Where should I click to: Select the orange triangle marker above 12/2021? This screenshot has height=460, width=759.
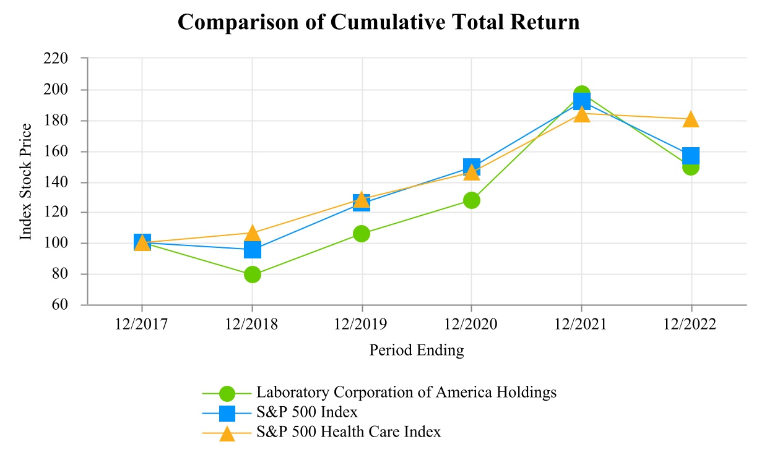point(581,115)
